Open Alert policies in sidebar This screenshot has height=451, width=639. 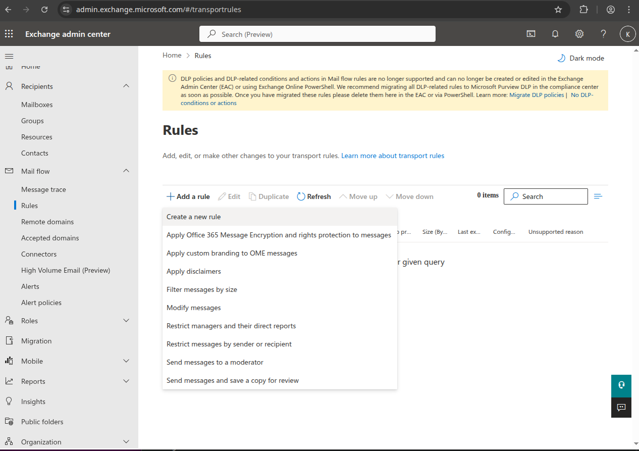pyautogui.click(x=41, y=303)
